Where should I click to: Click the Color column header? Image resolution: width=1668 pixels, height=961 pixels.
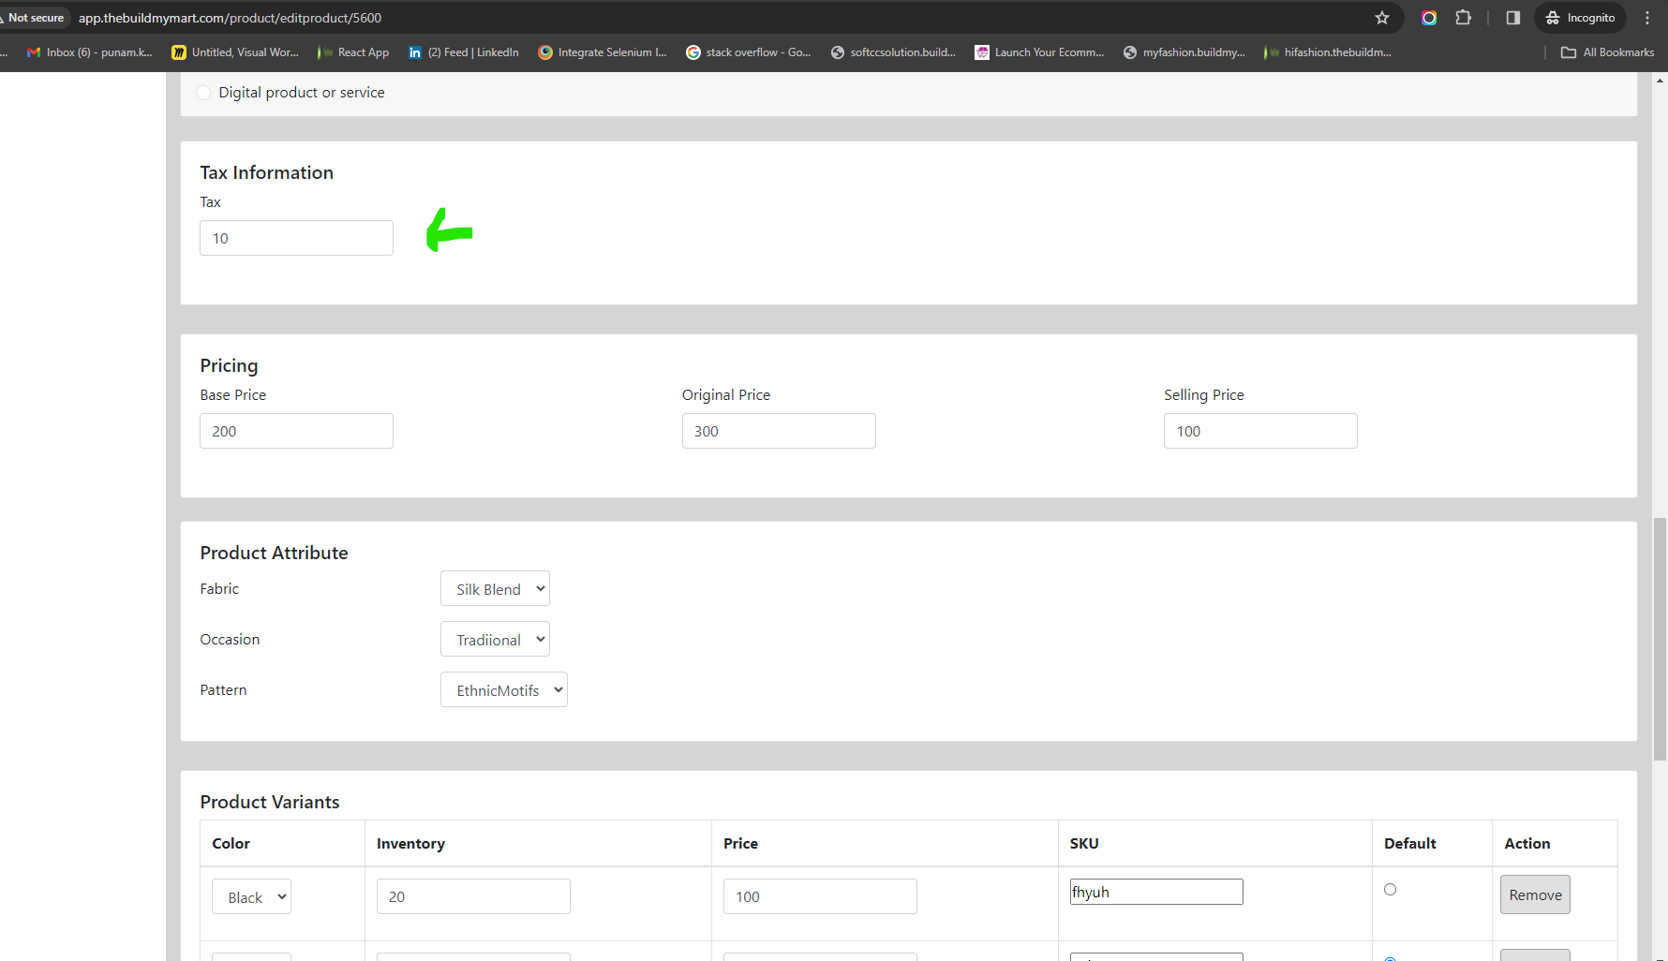(x=231, y=843)
